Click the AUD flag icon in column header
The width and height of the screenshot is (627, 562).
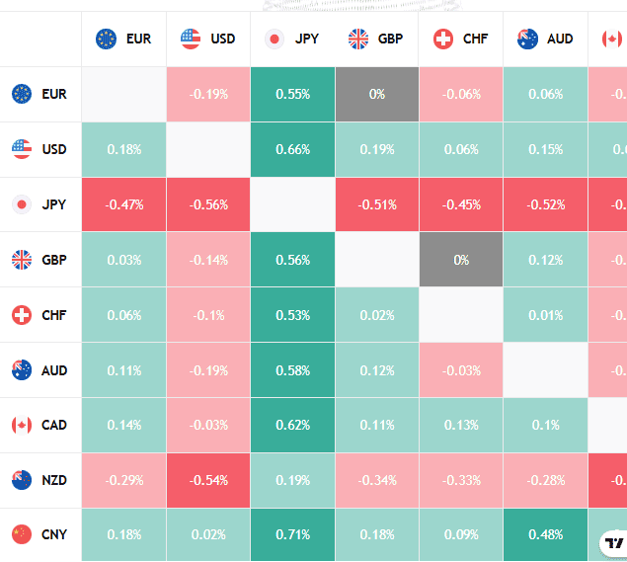tap(527, 40)
